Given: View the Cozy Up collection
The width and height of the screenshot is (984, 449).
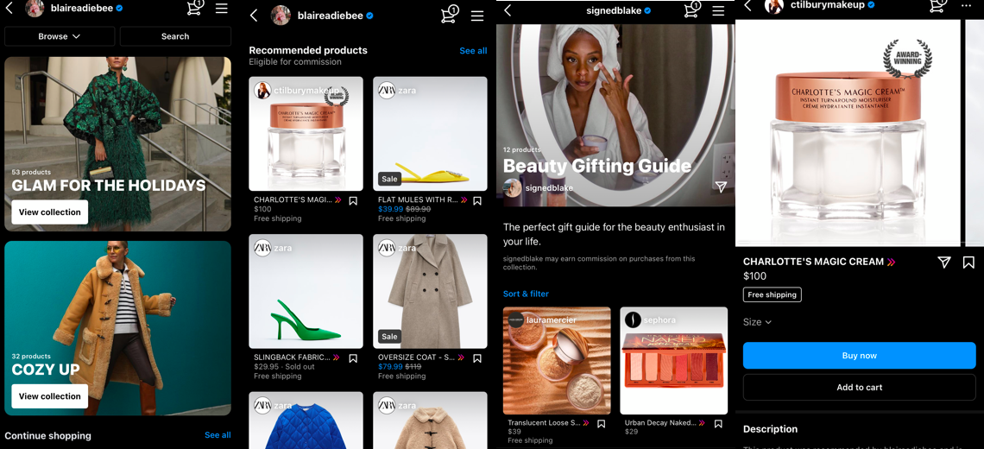Looking at the screenshot, I should click(x=49, y=396).
